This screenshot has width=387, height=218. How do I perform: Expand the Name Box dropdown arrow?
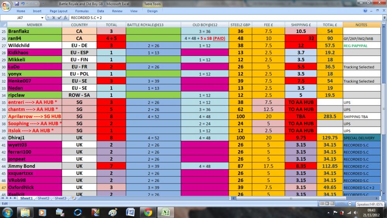point(42,18)
